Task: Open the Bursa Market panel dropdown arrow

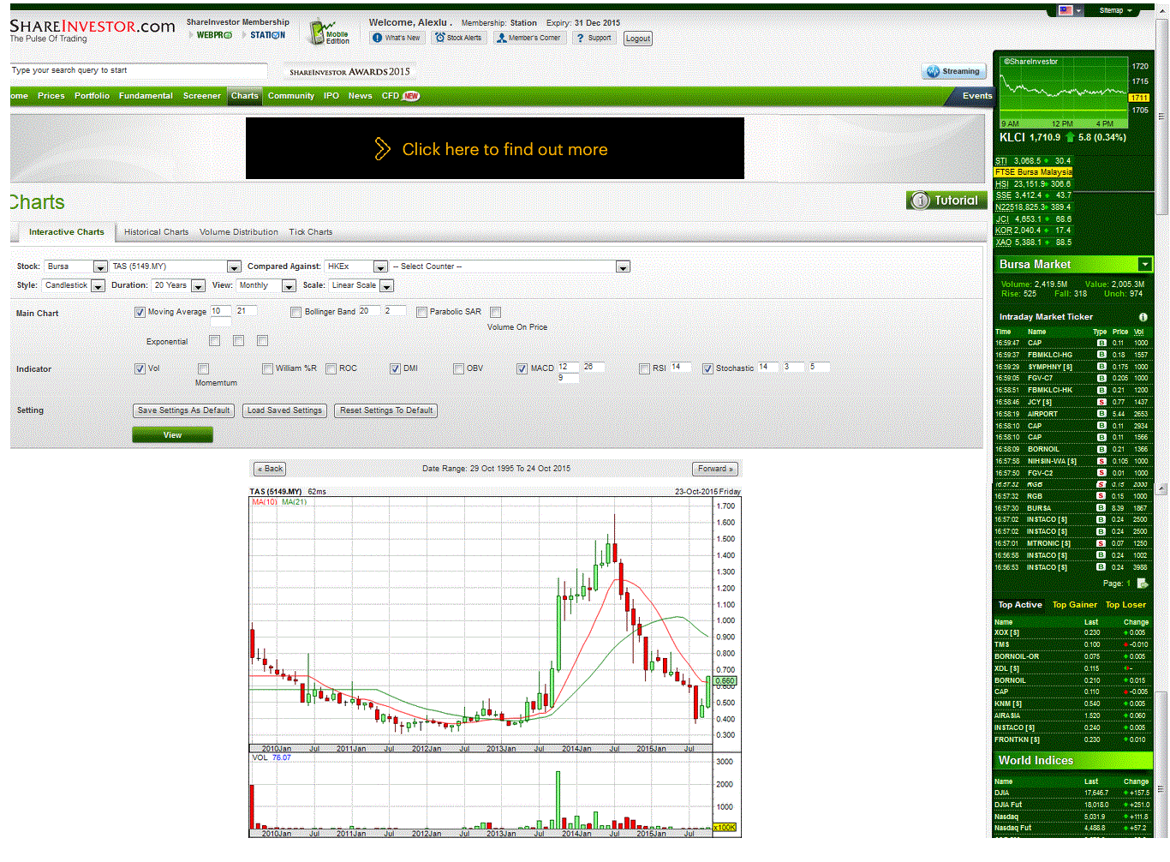Action: coord(1146,264)
